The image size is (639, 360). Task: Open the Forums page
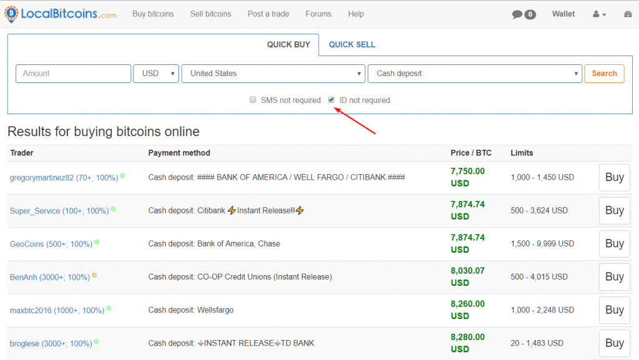click(x=319, y=14)
